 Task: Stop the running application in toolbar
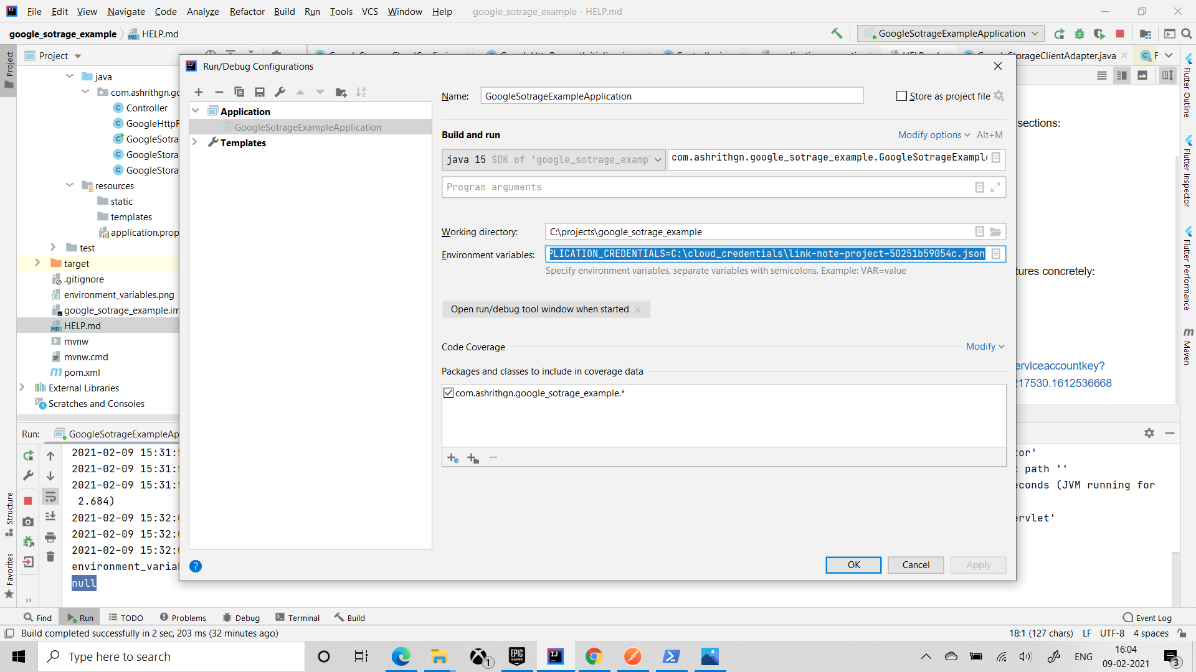[1120, 34]
